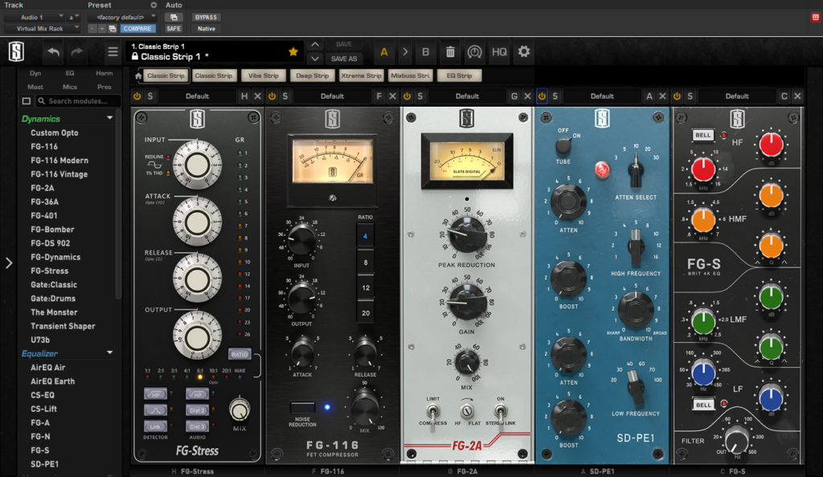Click the preset copy icon next to COMPARE
The width and height of the screenshot is (823, 477).
click(x=113, y=29)
